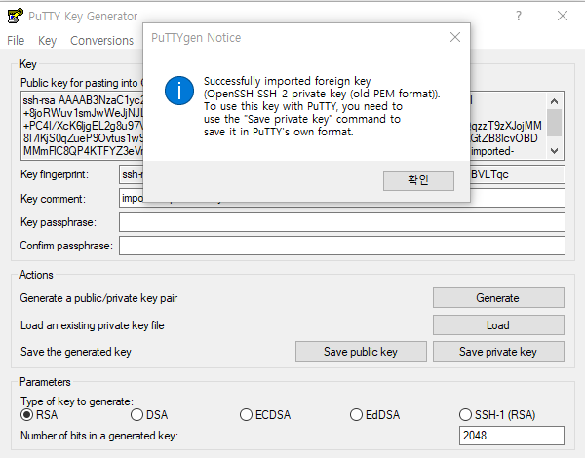Click the 'Type of key to generate:' label
The height and width of the screenshot is (458, 585).
77,401
